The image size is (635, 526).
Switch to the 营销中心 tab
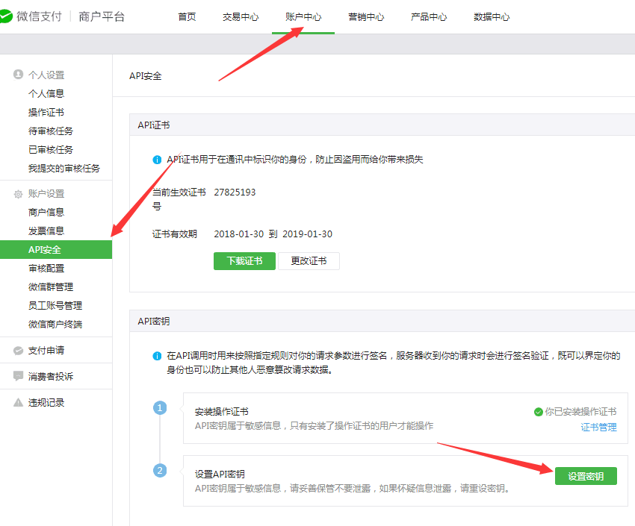pyautogui.click(x=366, y=17)
